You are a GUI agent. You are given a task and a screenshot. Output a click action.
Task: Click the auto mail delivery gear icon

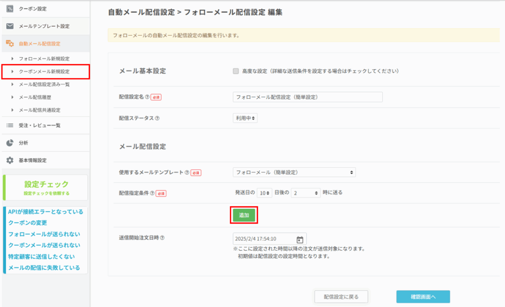point(10,44)
